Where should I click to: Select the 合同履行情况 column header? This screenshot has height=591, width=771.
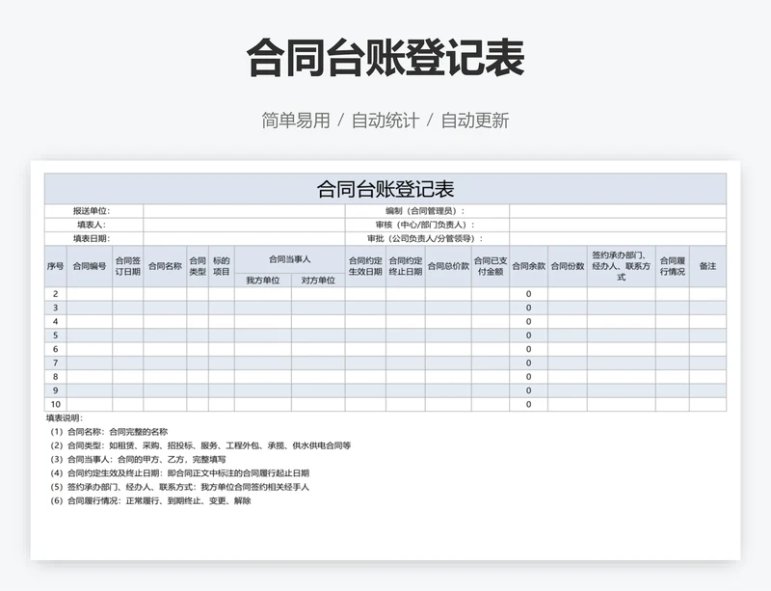coord(672,266)
